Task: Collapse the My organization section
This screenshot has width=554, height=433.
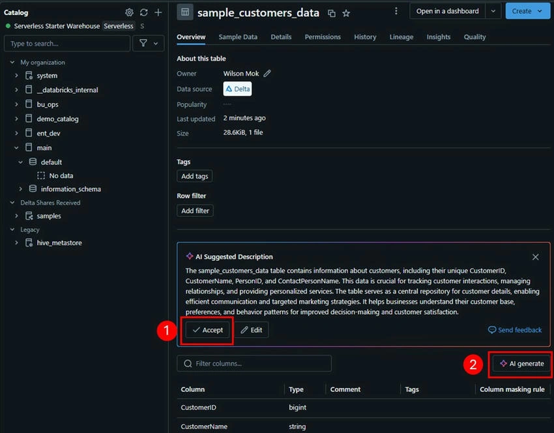Action: pyautogui.click(x=12, y=62)
